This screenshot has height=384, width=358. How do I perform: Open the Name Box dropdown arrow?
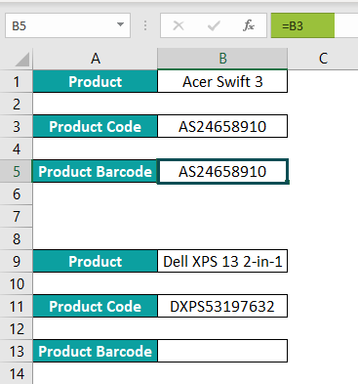(120, 25)
